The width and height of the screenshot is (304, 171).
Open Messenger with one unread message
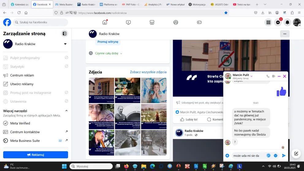(278, 22)
